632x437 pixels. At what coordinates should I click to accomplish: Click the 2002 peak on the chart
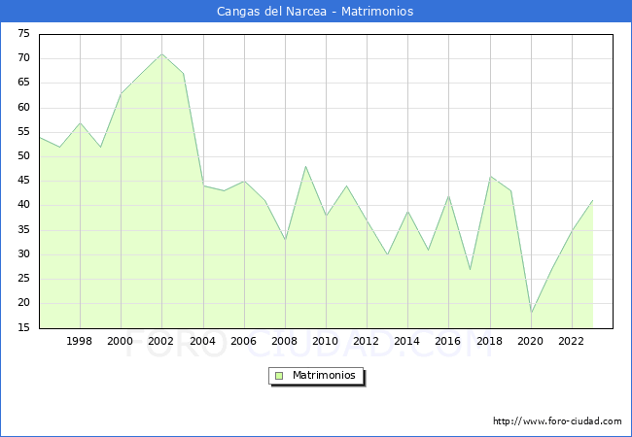coord(162,54)
